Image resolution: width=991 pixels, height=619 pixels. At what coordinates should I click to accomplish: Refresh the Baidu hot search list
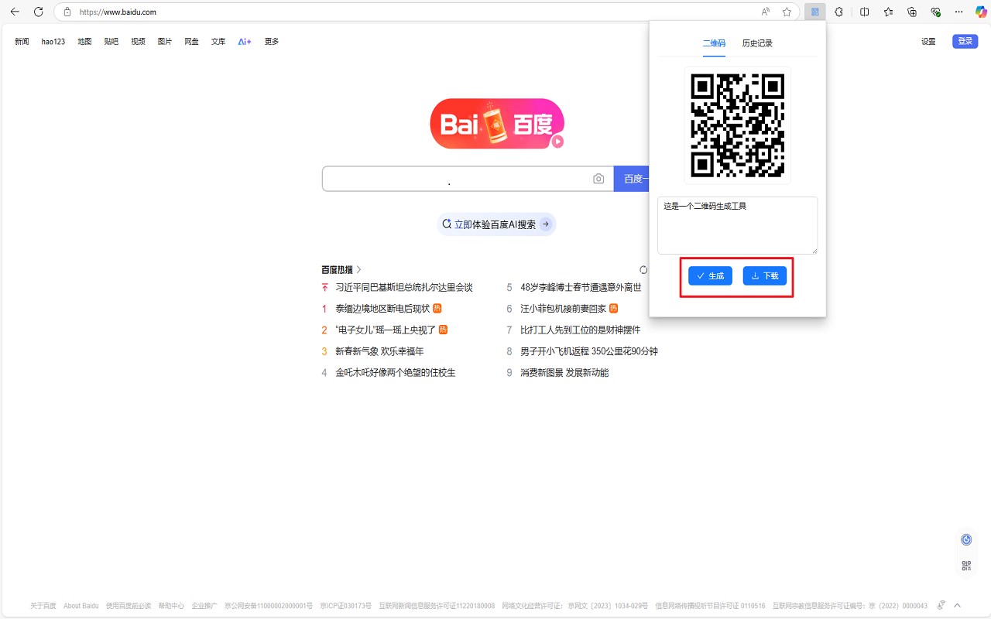coord(643,270)
